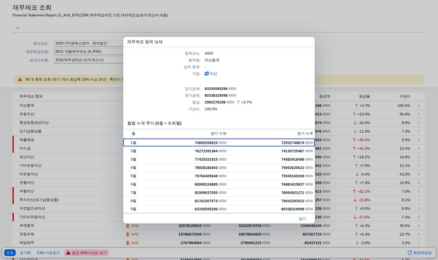Screen dimensions: 438x260
Task: Click the down arrow beside -21.8%
Action: coord(355,200)
